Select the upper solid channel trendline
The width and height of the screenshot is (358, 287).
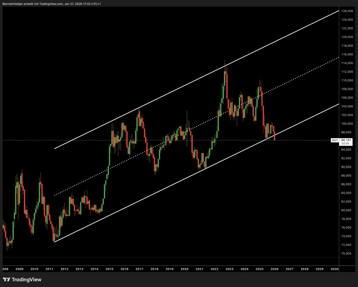197,79
